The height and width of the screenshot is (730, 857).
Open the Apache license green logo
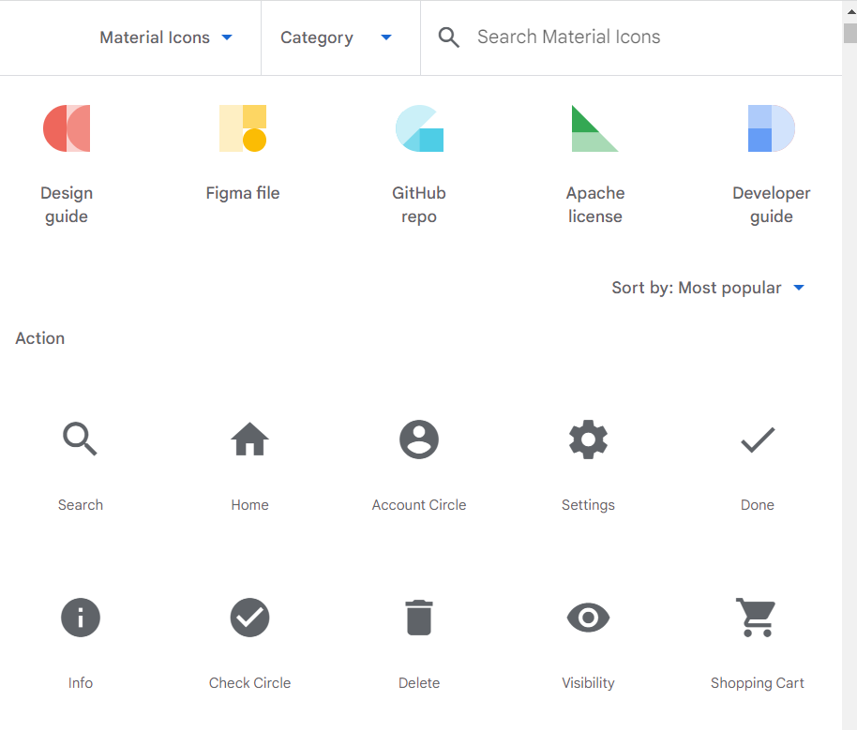point(595,128)
